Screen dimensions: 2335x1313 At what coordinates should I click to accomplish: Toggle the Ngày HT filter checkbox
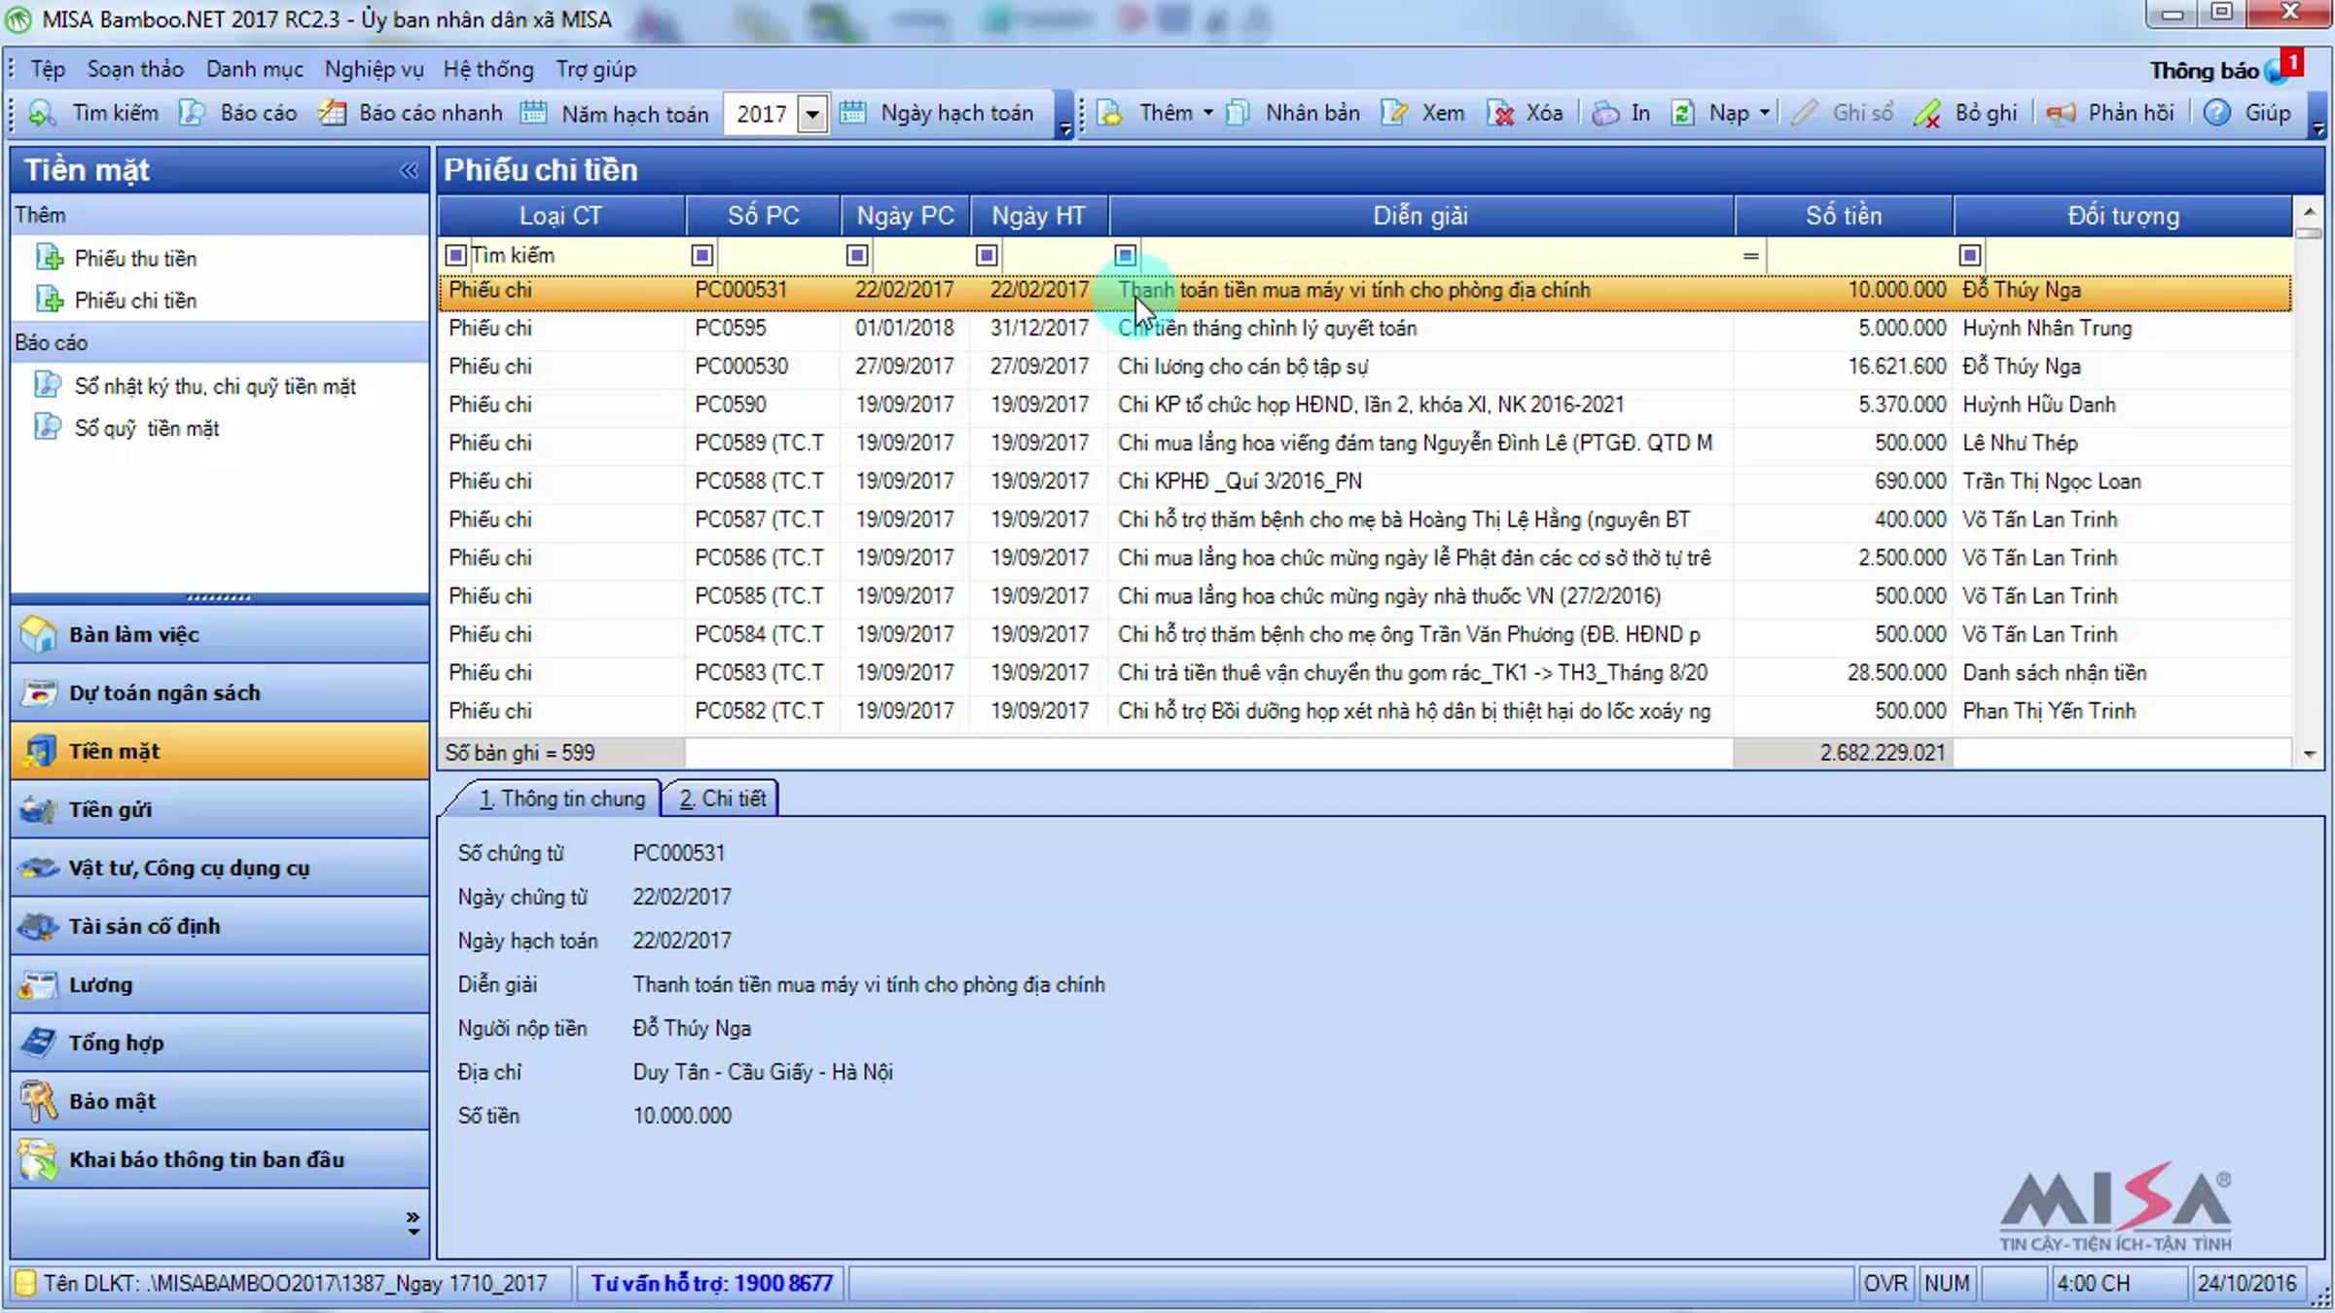(x=987, y=255)
